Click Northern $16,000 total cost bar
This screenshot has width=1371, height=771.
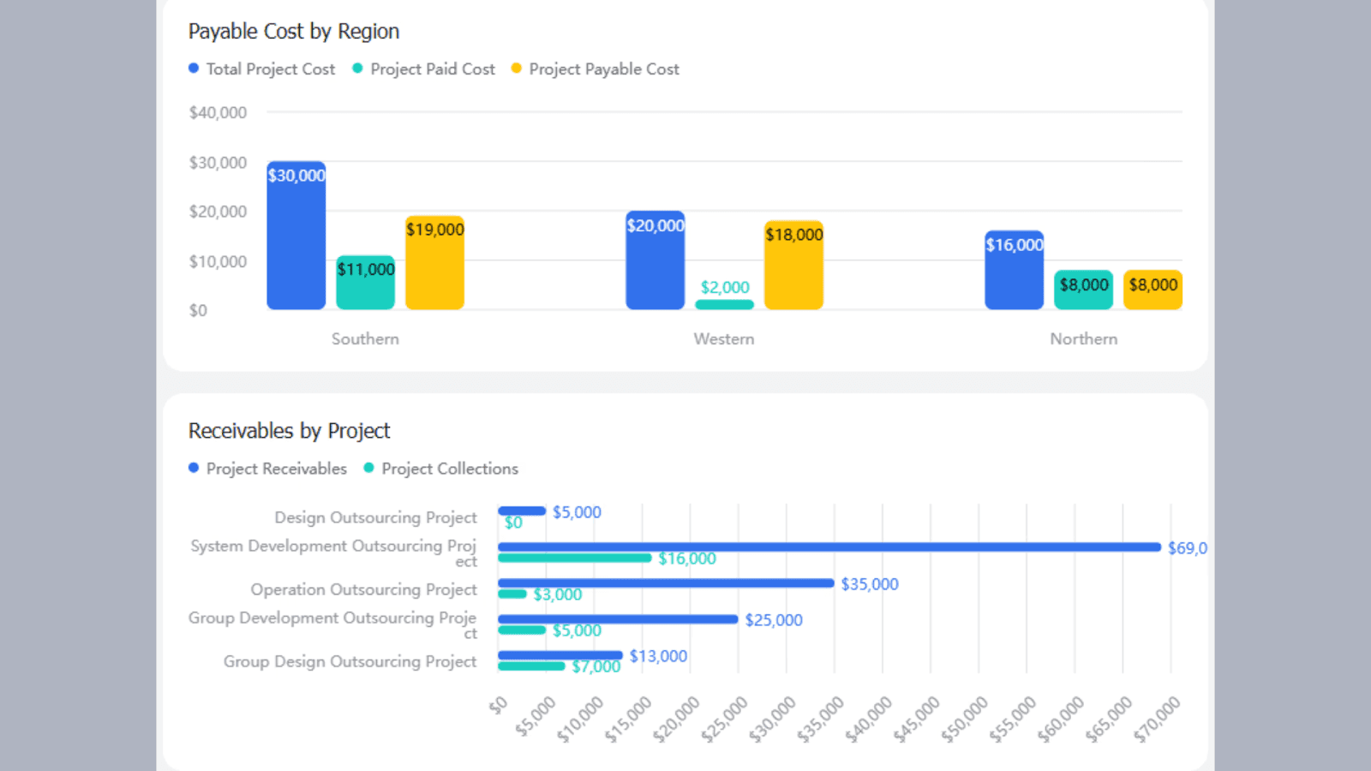[x=1015, y=270]
